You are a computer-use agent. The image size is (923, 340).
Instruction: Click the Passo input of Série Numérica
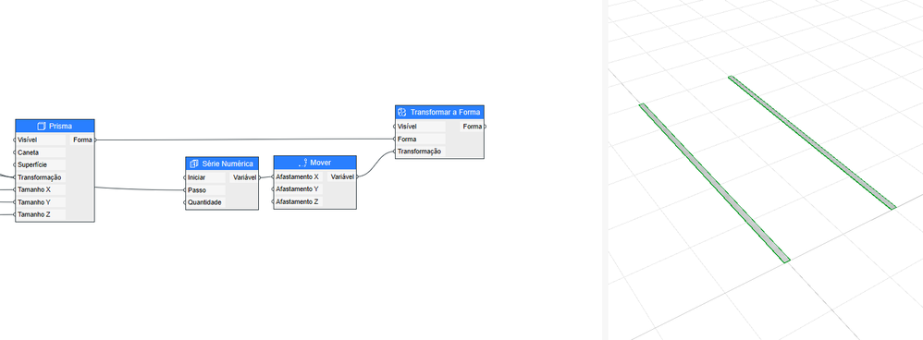point(205,190)
